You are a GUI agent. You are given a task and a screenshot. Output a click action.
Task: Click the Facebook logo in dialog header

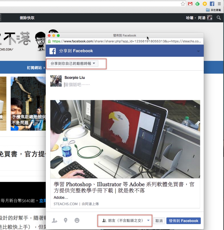click(52, 51)
